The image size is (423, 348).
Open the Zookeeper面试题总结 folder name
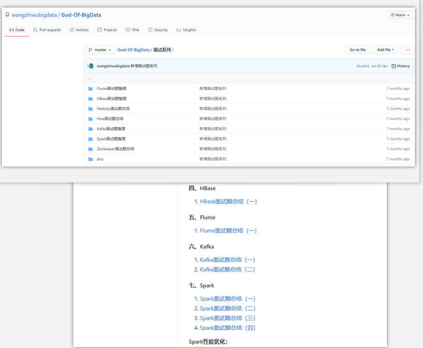click(115, 149)
